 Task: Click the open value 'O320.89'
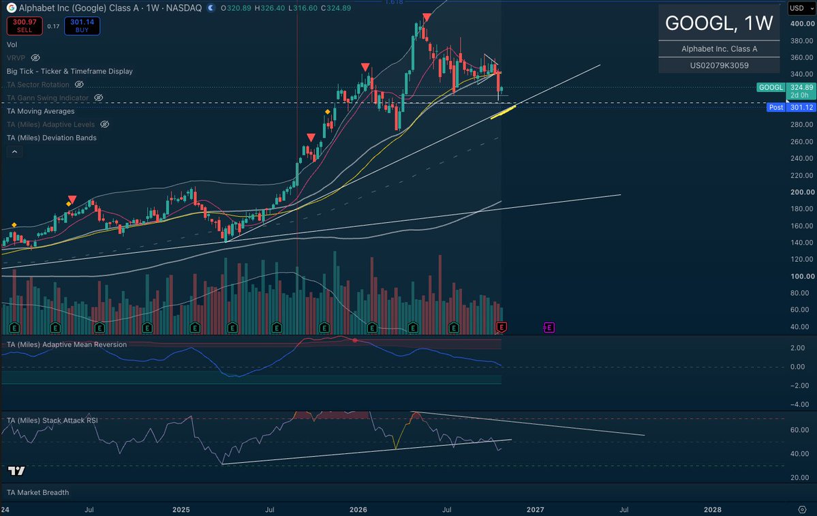pyautogui.click(x=236, y=8)
